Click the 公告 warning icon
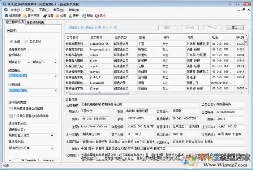This screenshot has width=253, height=170. [x=57, y=16]
